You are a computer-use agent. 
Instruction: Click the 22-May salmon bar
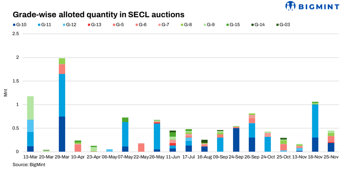point(141,147)
